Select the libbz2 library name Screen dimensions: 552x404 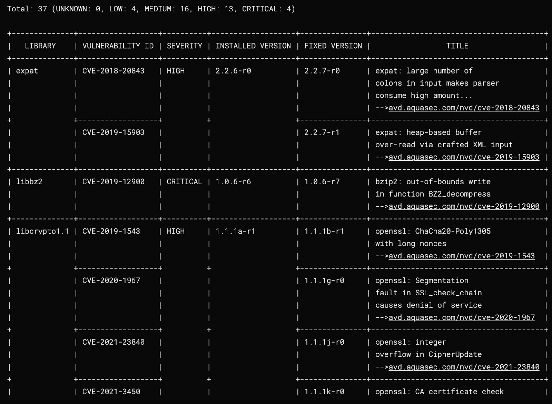pos(29,182)
